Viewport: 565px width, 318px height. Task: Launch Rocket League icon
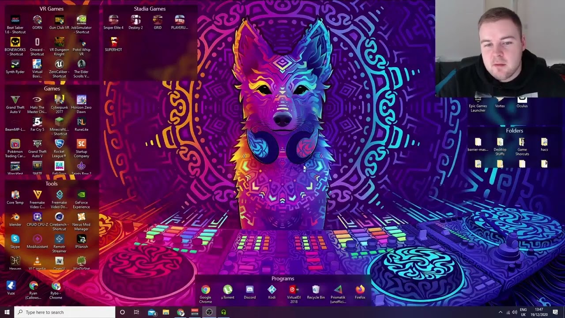(59, 144)
